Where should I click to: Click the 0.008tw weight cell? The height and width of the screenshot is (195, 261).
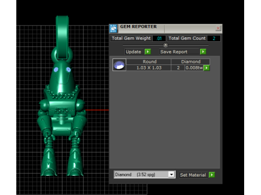tap(194, 68)
